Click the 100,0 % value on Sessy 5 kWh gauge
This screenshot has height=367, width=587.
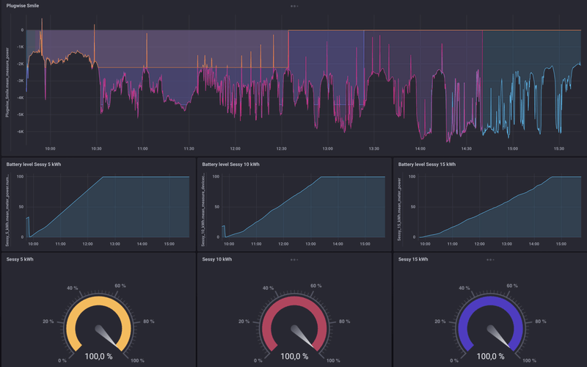point(98,356)
